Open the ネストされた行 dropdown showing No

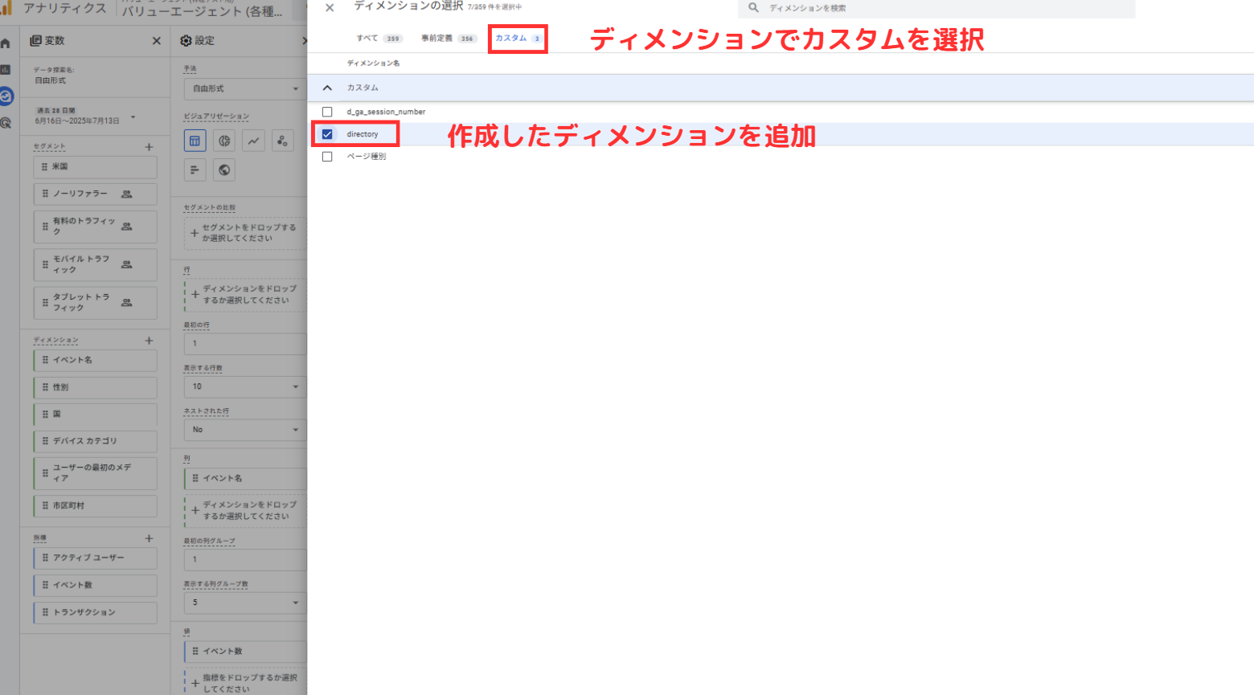(x=244, y=430)
